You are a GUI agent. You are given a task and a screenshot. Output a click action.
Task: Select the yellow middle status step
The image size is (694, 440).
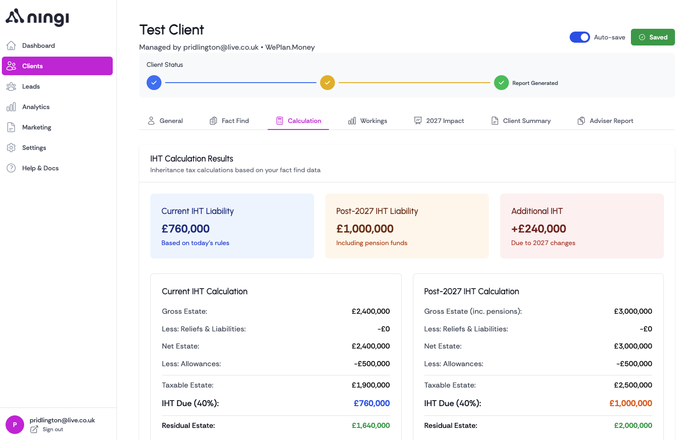328,83
